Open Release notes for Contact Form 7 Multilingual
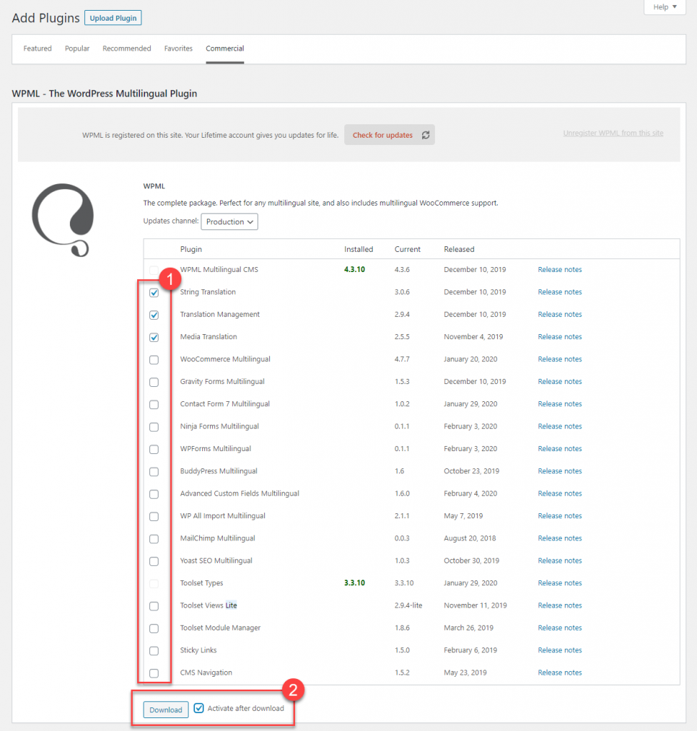 pos(560,404)
